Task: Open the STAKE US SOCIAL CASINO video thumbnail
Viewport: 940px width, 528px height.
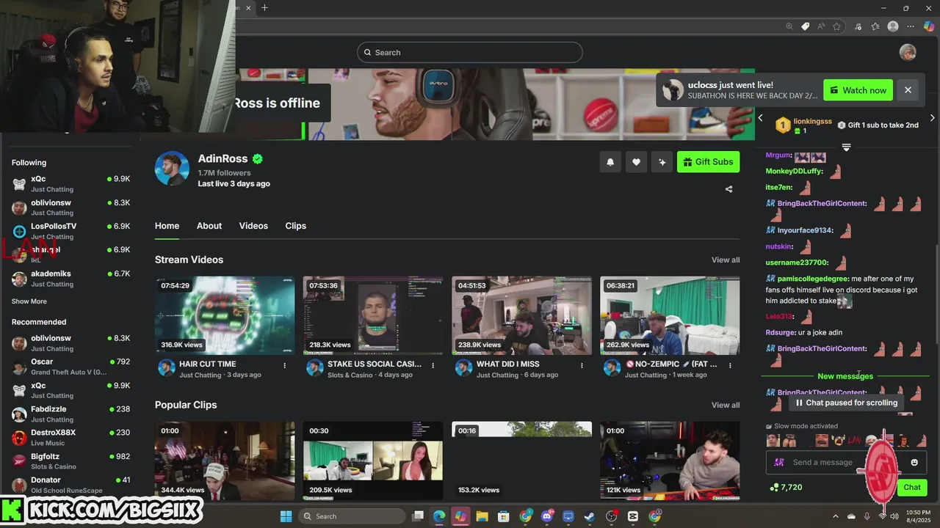Action: 373,316
